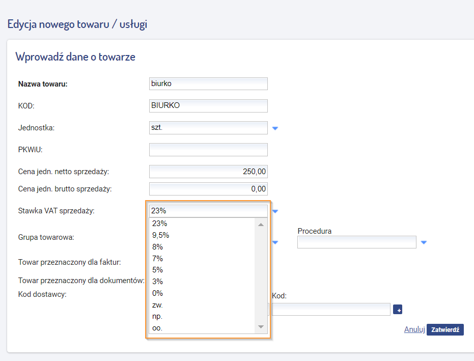Expand the Procedura dropdown arrow

pyautogui.click(x=424, y=242)
